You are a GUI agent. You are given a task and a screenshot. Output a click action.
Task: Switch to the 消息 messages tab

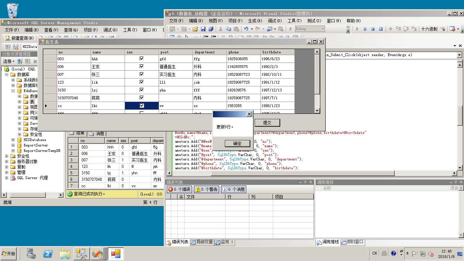[97, 133]
